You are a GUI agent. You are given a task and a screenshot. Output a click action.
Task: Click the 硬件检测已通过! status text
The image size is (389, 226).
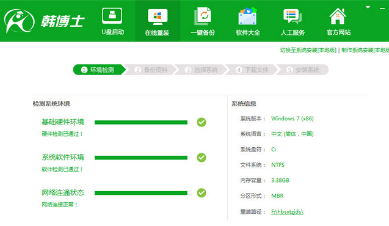point(62,134)
